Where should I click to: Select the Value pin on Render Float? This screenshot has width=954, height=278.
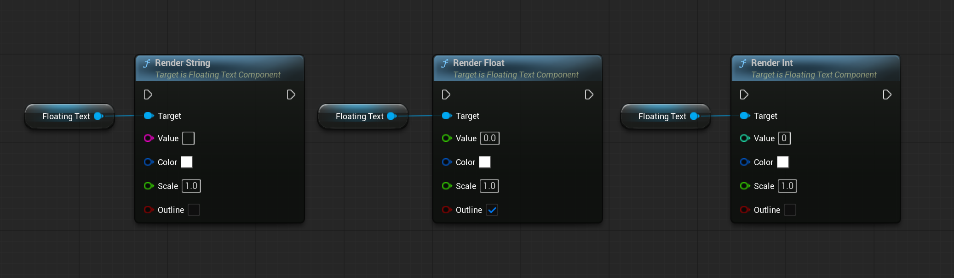click(x=447, y=138)
